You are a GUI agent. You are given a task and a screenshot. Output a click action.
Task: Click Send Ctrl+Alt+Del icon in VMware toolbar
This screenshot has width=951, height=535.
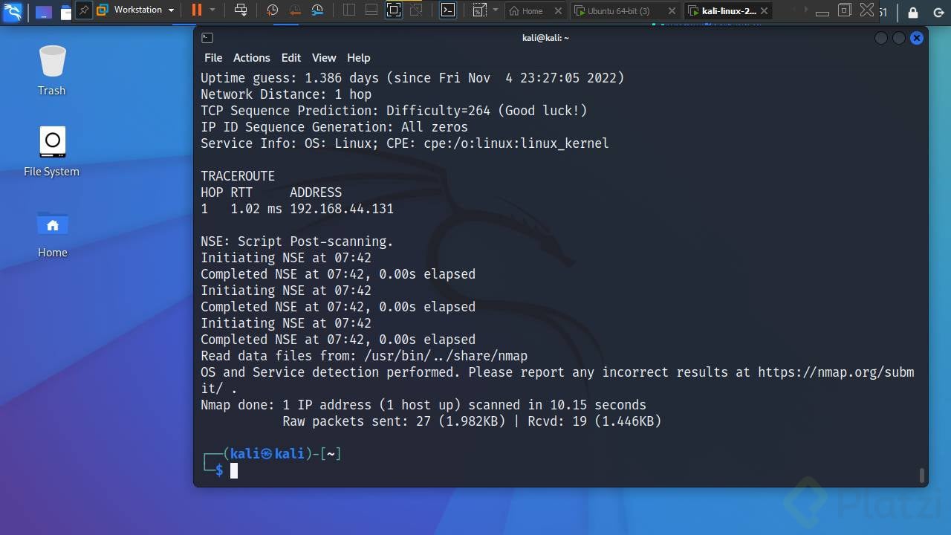(x=241, y=10)
